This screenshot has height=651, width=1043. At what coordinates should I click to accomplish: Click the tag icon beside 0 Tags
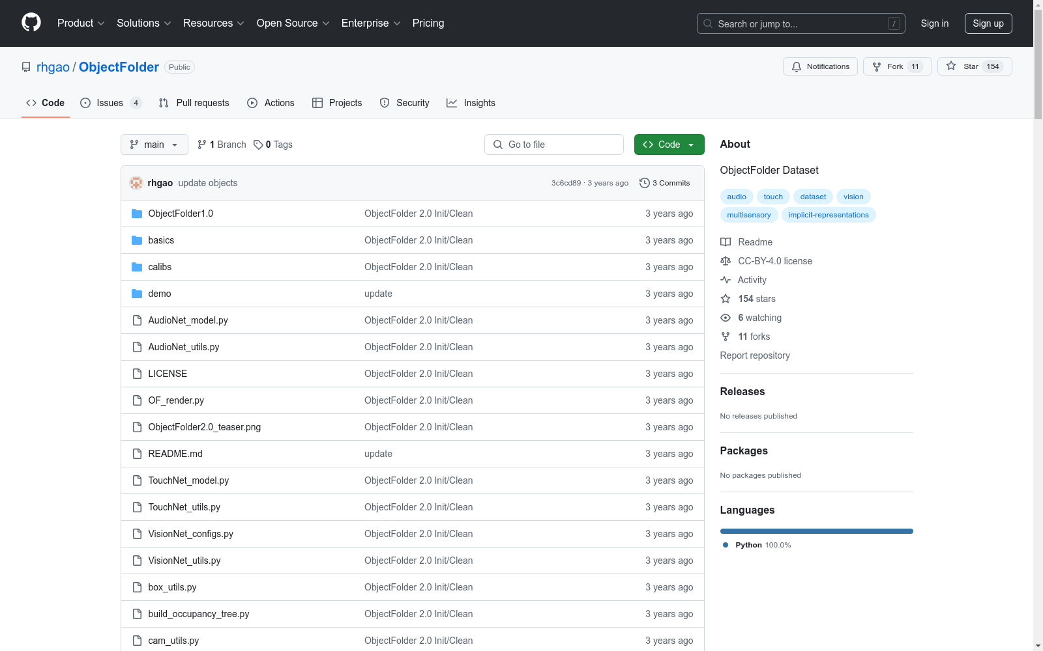click(x=258, y=145)
